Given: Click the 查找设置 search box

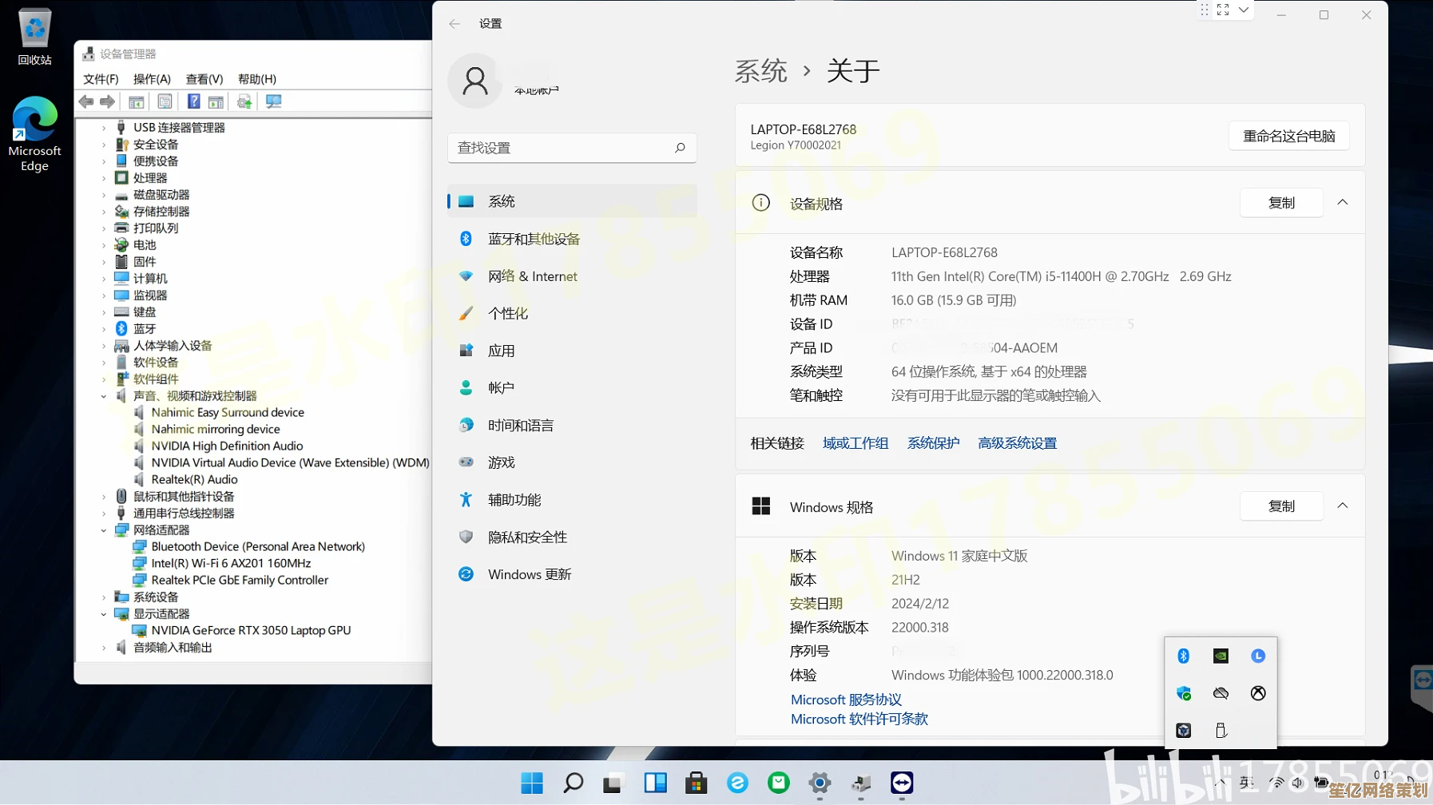Looking at the screenshot, I should [563, 148].
